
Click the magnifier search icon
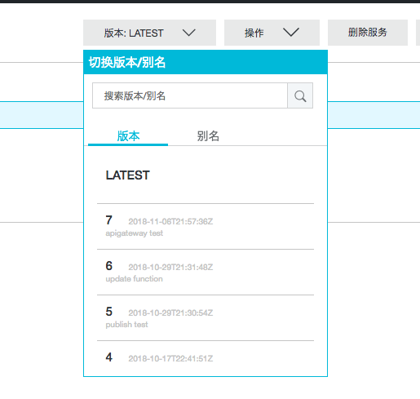point(300,95)
